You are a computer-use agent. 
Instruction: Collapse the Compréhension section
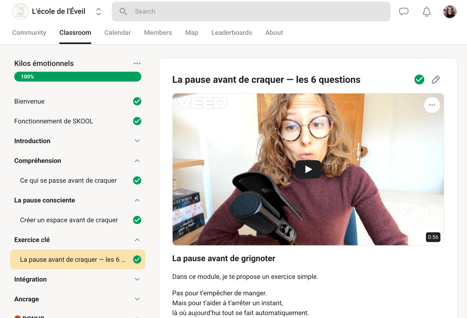(137, 161)
